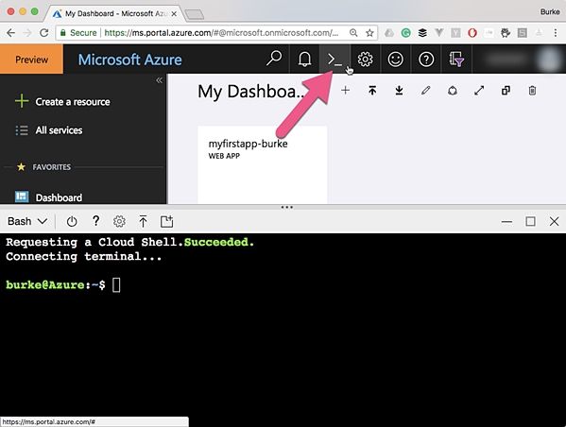Viewport: 566px width, 427px height.
Task: Click the Burke Chrome profile name
Action: (550, 12)
